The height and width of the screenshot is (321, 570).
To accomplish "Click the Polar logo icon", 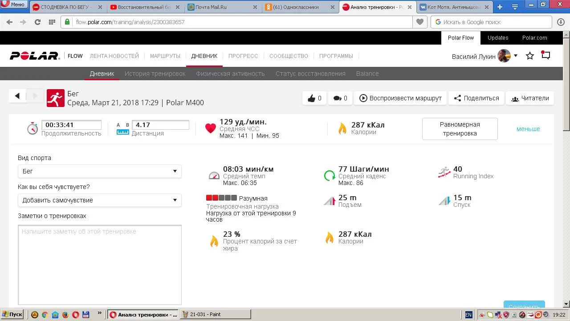I will (35, 56).
